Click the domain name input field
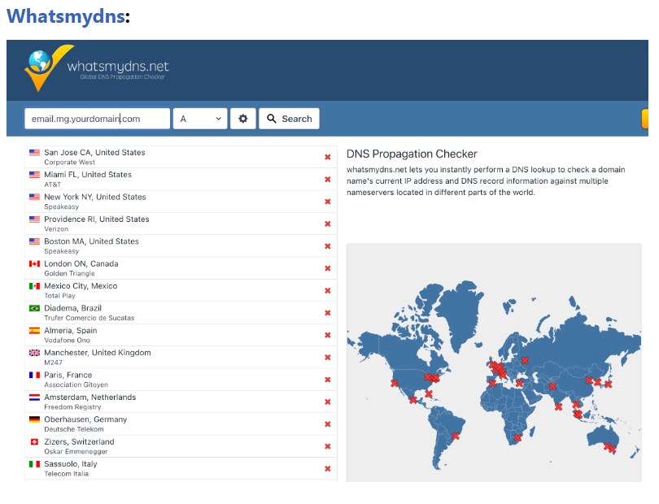659x504 pixels. click(97, 119)
